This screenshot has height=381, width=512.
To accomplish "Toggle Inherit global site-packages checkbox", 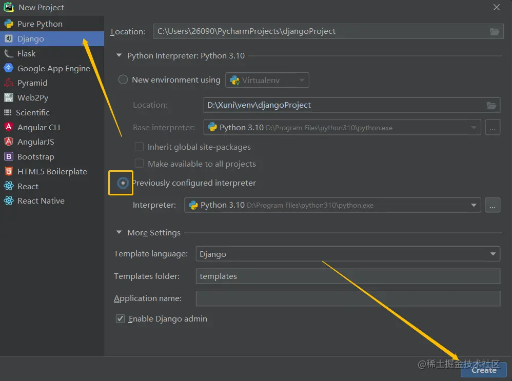I will coord(140,147).
